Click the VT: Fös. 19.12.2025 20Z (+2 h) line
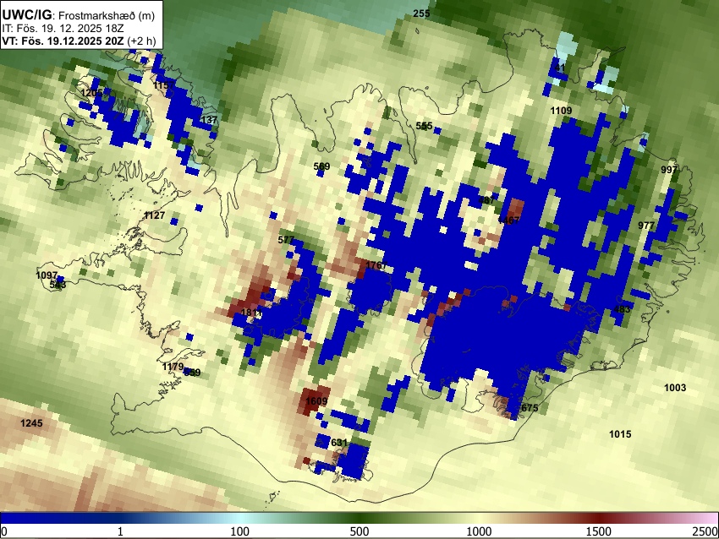 pyautogui.click(x=79, y=41)
